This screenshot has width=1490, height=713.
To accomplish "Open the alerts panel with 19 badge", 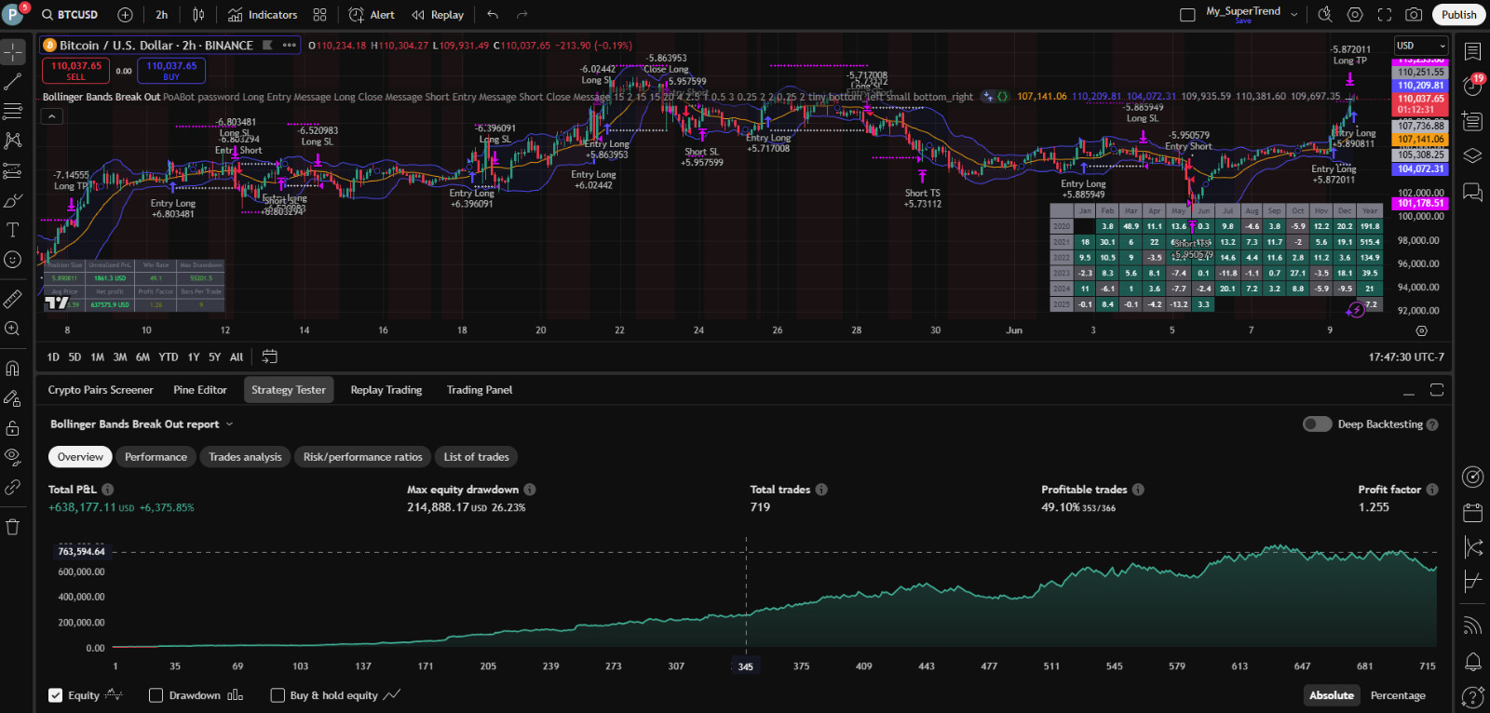I will pos(1472,86).
